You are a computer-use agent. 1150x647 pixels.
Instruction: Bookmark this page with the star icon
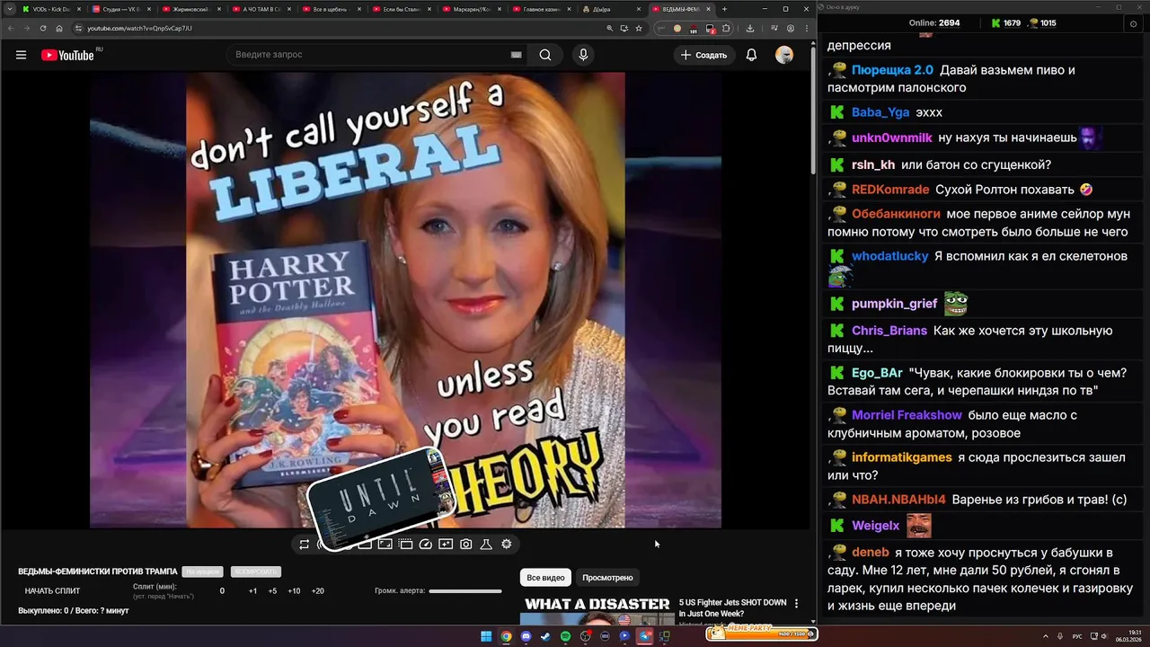639,28
